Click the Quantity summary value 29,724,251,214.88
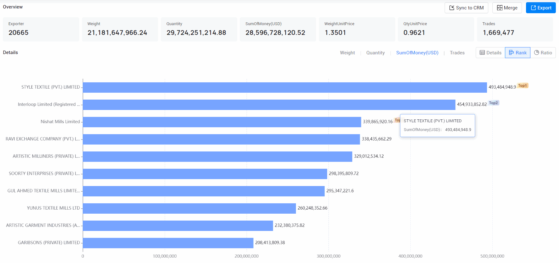 click(x=196, y=33)
